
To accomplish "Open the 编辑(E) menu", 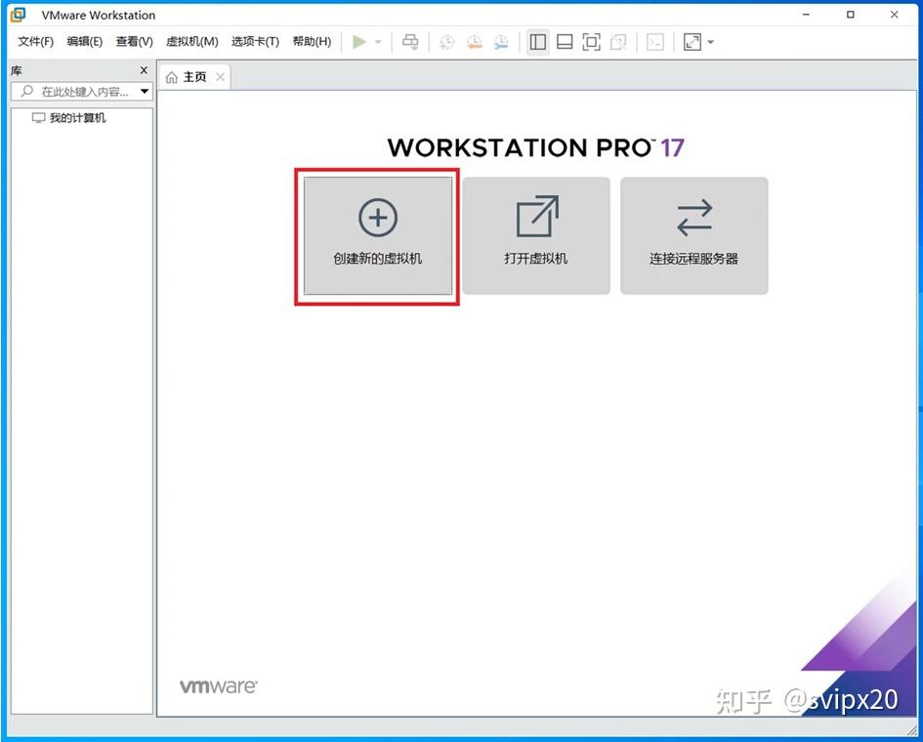I will click(85, 41).
